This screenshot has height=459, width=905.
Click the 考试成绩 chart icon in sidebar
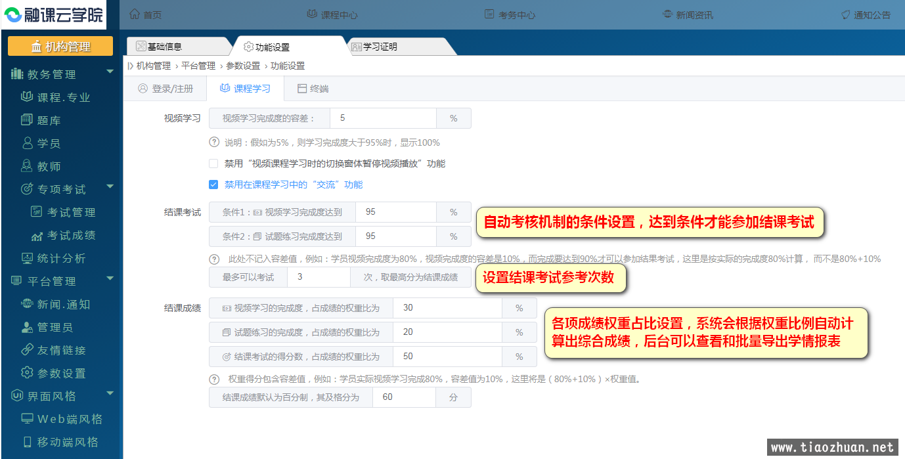37,235
